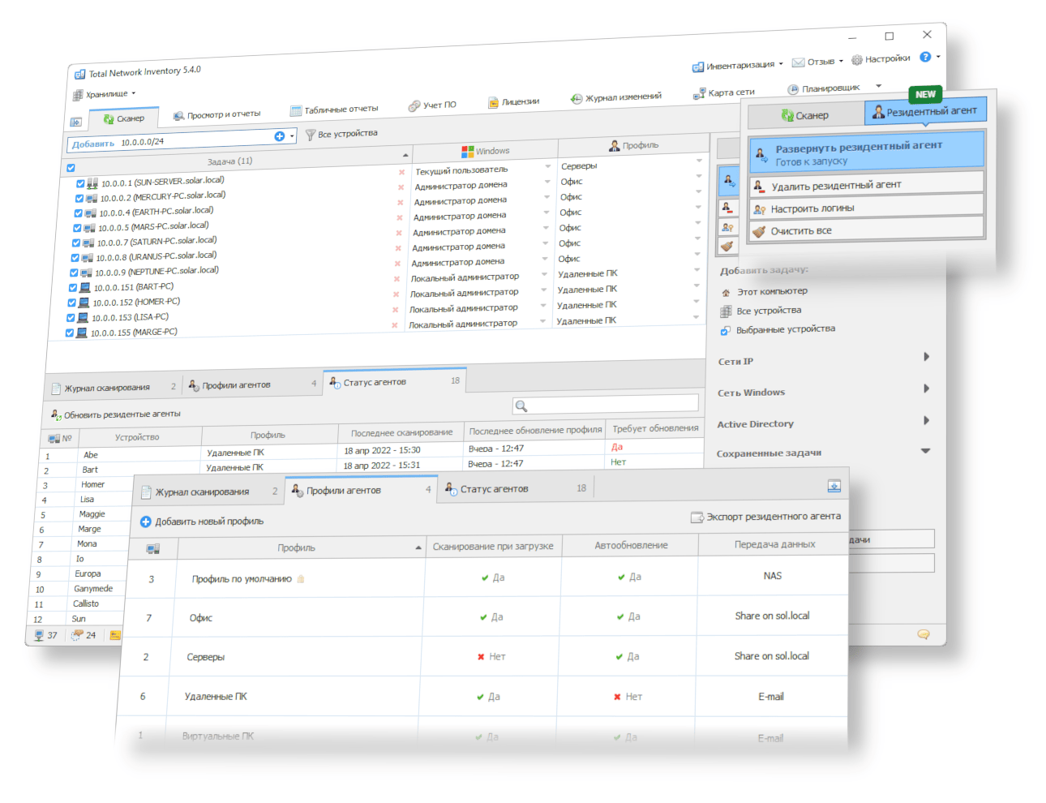1046x803 pixels.
Task: Open Карта сети view
Action: 724,93
